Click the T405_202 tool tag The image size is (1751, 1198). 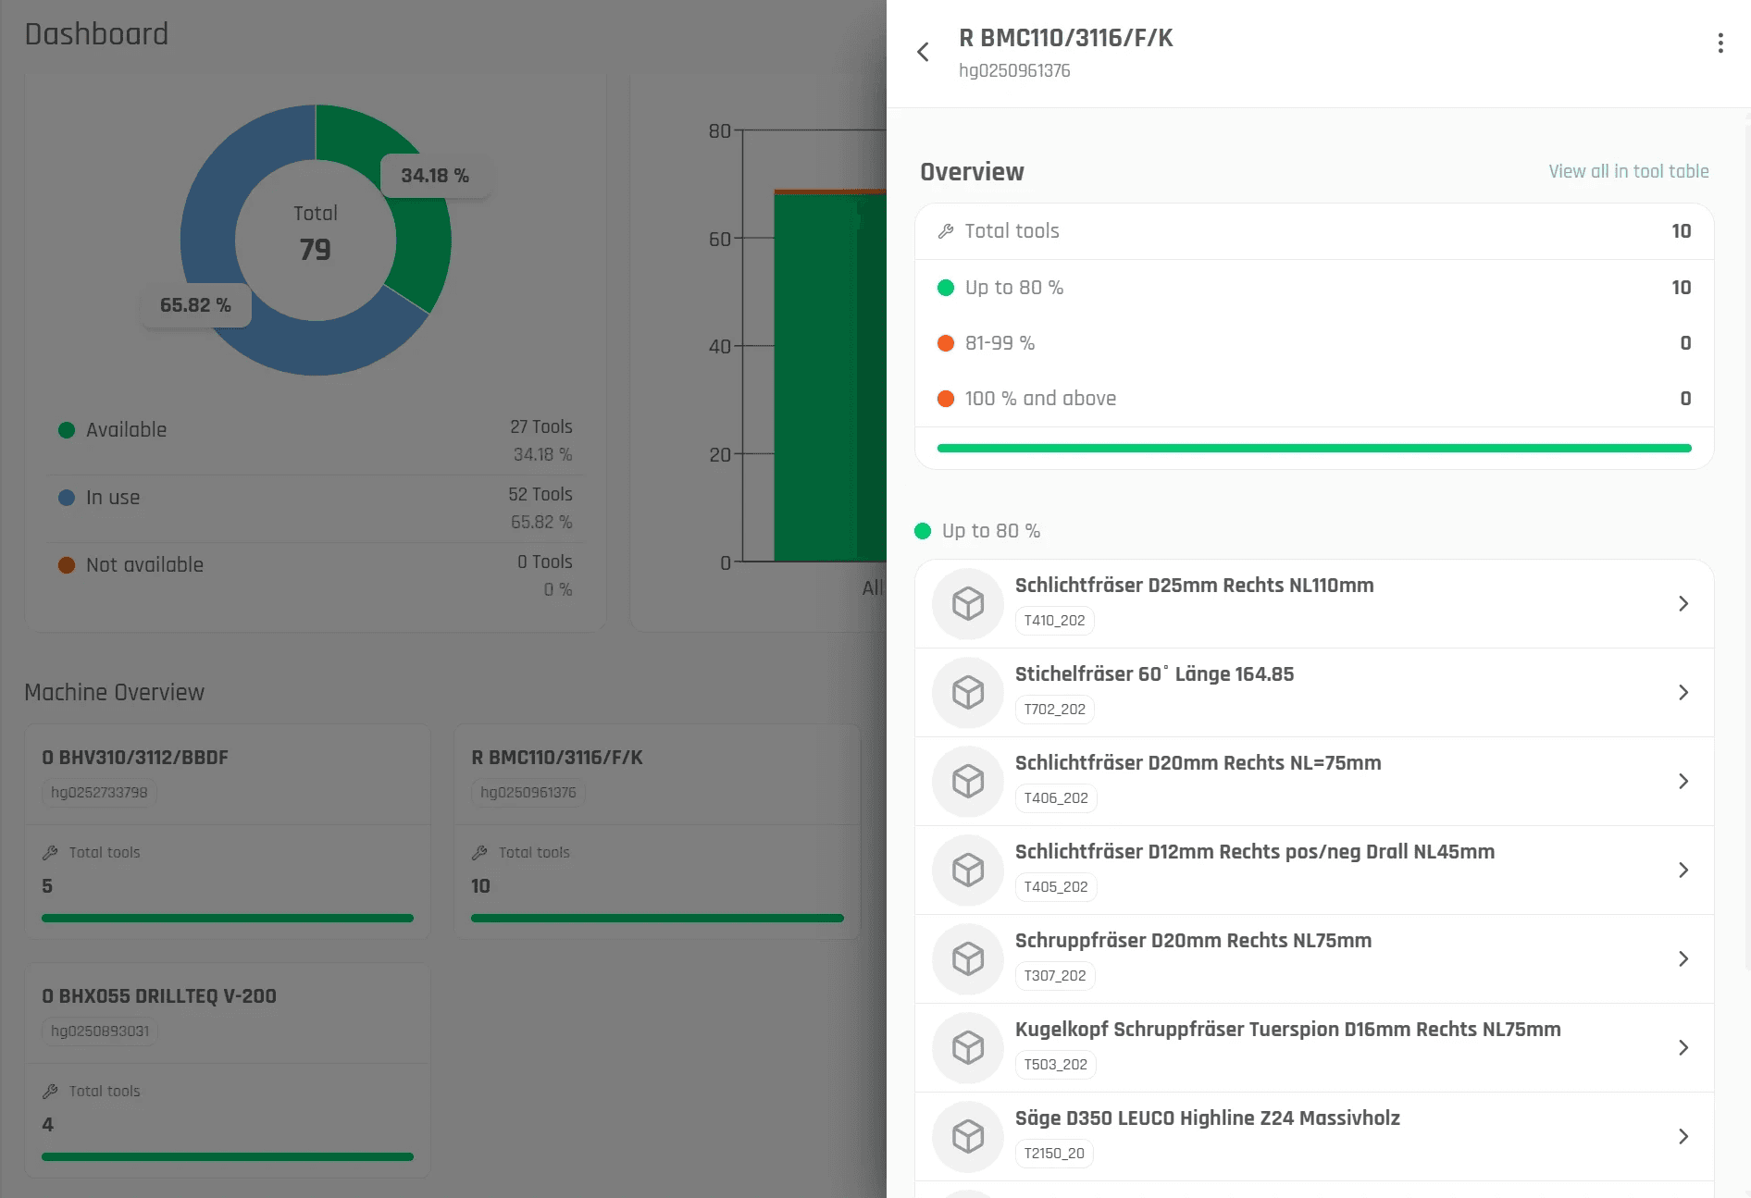coord(1056,887)
